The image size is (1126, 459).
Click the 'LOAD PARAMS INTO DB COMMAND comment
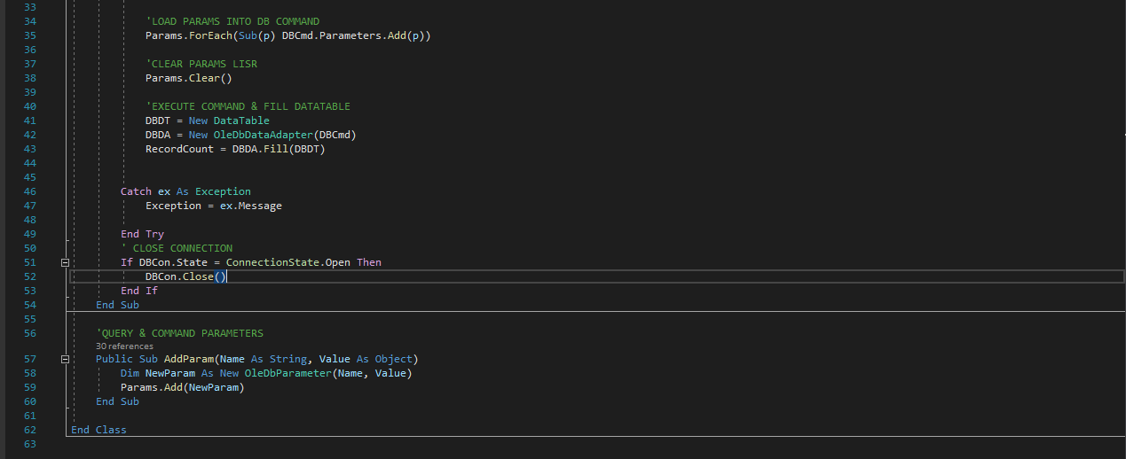pos(232,21)
